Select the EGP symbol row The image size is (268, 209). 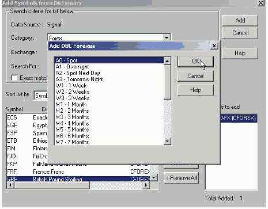click(x=27, y=125)
